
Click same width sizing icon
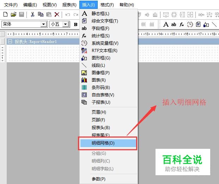coord(166,14)
